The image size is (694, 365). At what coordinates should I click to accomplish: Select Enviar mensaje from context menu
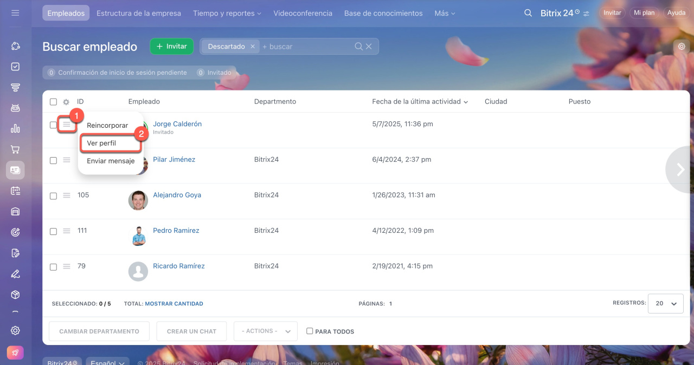pos(111,161)
